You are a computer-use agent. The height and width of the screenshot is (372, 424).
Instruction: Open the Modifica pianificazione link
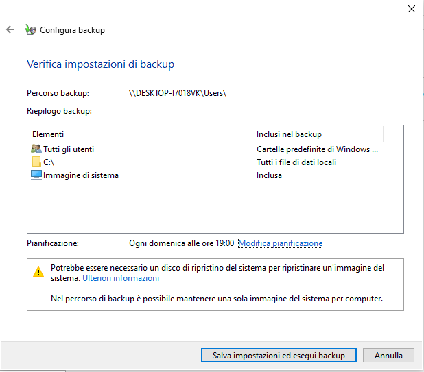click(x=280, y=243)
